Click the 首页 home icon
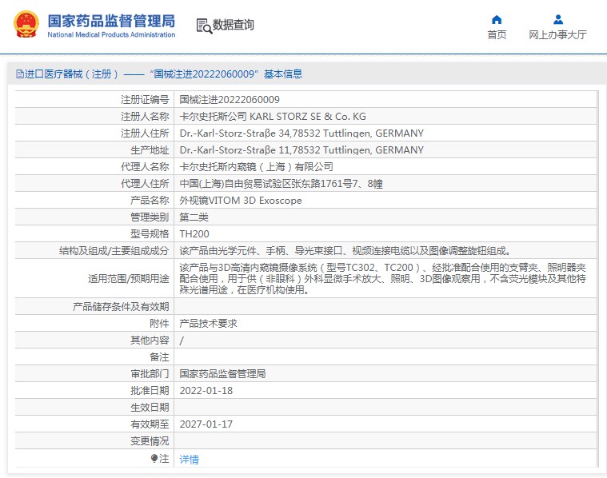The image size is (607, 478). (x=497, y=19)
